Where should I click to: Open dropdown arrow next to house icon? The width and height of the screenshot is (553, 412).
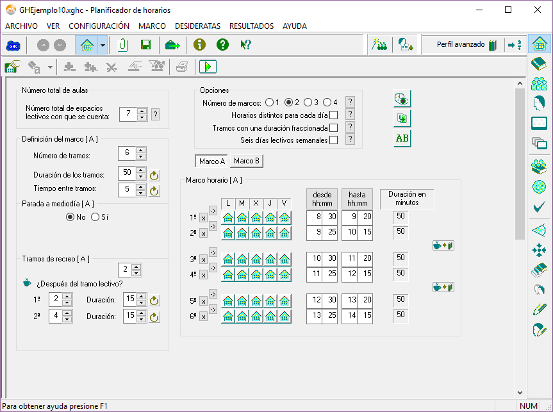(x=103, y=45)
